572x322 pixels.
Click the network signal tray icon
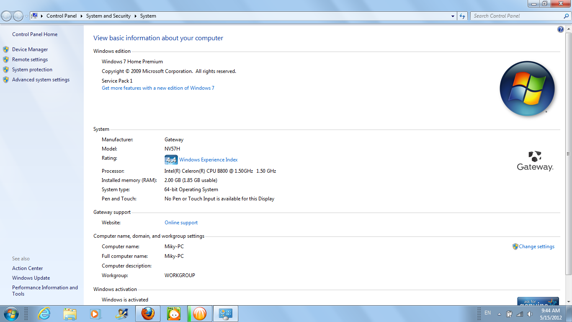tap(520, 314)
